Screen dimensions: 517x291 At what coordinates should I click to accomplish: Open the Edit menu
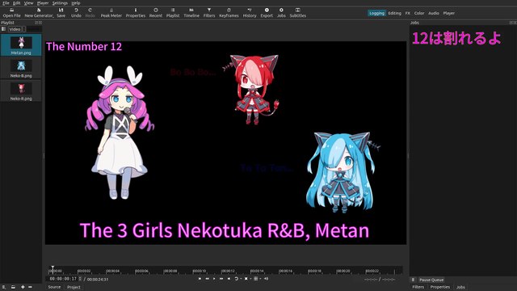click(16, 2)
